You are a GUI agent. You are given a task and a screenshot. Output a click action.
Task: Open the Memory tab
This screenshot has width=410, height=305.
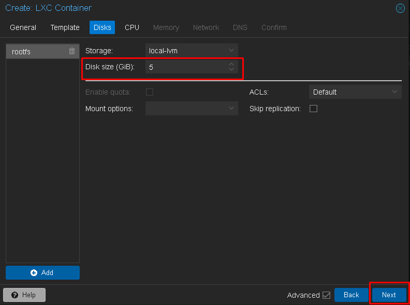pos(166,27)
